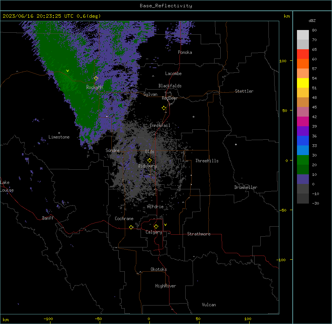Screen dimensions: 332x324
Task: Pick the brown swatch between 48 and 45
Action: pyautogui.click(x=303, y=102)
